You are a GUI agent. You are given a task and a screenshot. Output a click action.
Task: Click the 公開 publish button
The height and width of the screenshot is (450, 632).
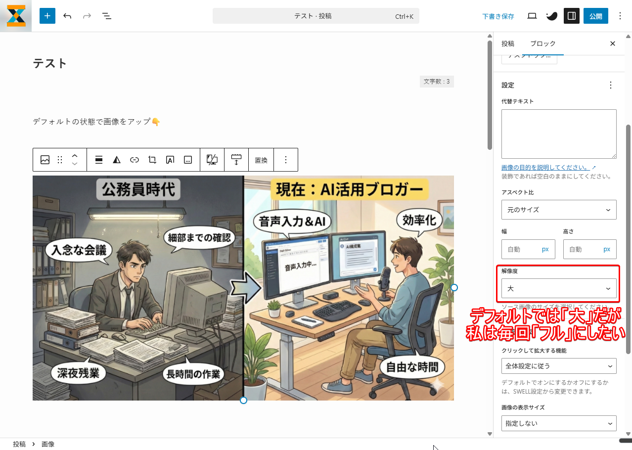click(595, 16)
